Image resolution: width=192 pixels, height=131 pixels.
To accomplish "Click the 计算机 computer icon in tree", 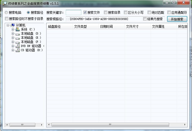I will tap(13, 25).
